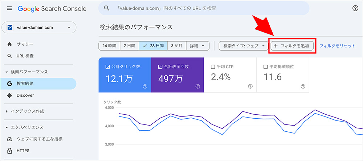The width and height of the screenshot is (363, 161).
Task: Uncheck the 合計クリック数 checkbox
Action: click(107, 67)
